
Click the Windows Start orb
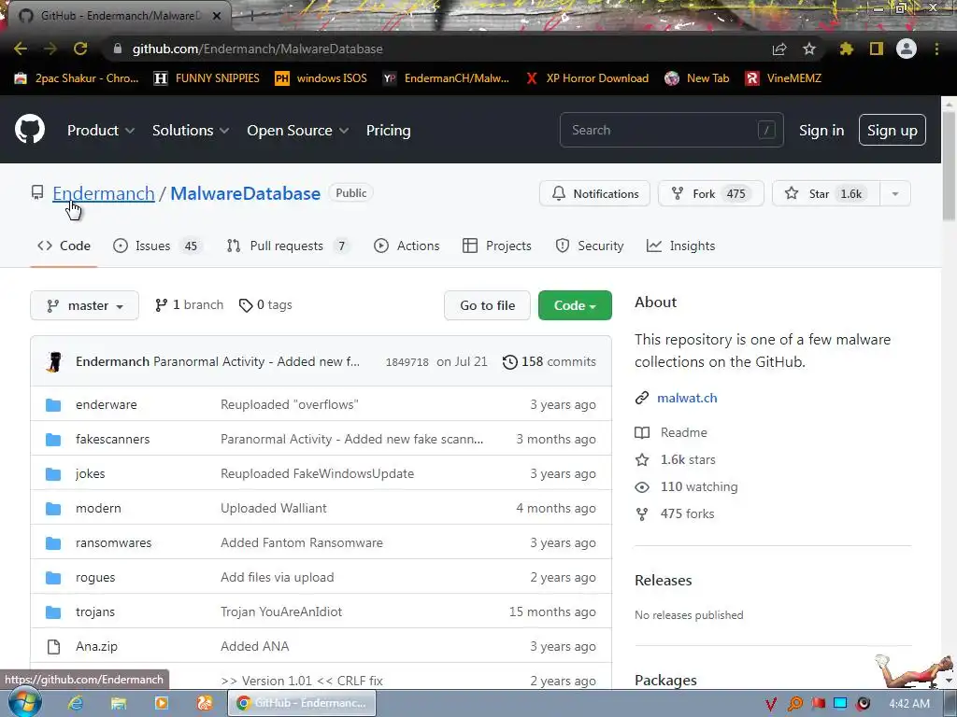25,703
